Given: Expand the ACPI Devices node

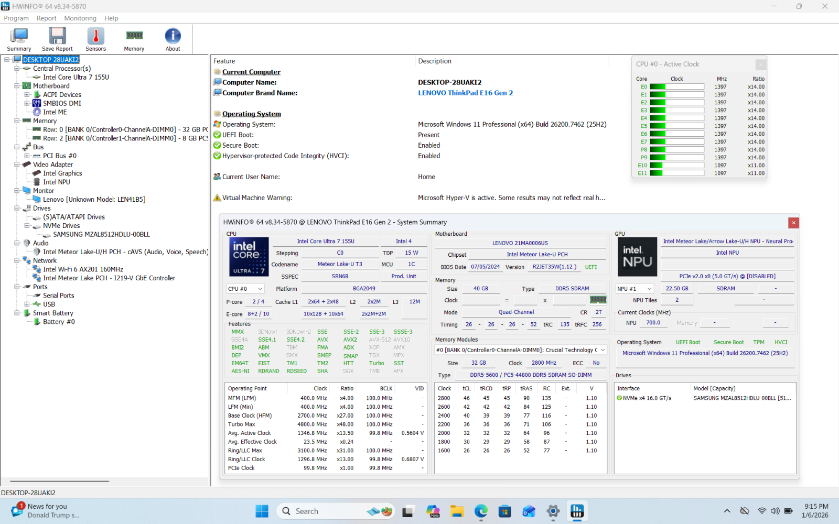Looking at the screenshot, I should point(27,95).
